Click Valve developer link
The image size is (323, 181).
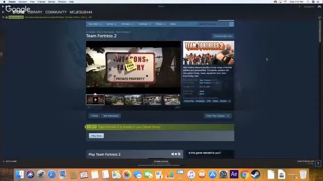(x=202, y=91)
